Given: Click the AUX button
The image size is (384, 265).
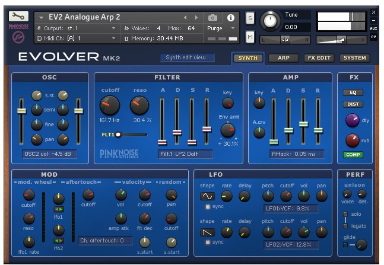Looking at the screenshot, I should pyautogui.click(x=373, y=28).
